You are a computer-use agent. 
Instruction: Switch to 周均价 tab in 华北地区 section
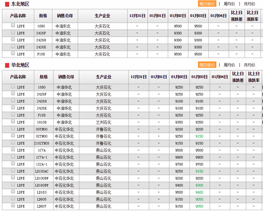(x=229, y=65)
